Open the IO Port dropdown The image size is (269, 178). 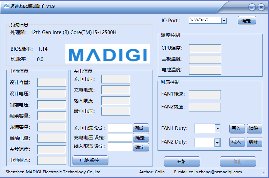pyautogui.click(x=224, y=20)
